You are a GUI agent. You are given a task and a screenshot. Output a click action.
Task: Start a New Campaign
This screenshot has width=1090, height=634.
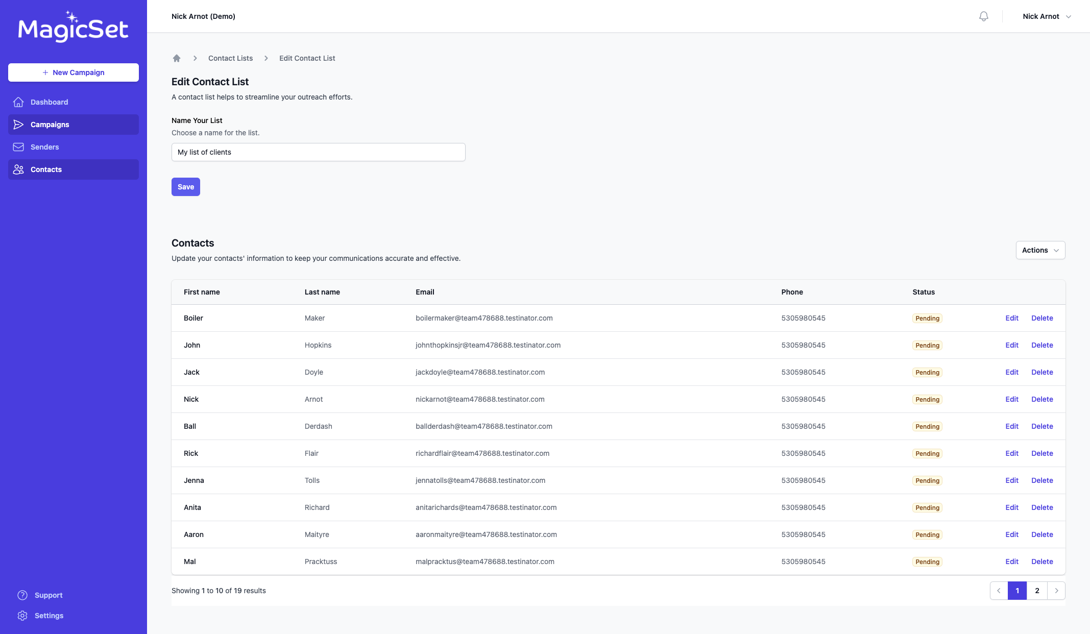[x=74, y=72]
